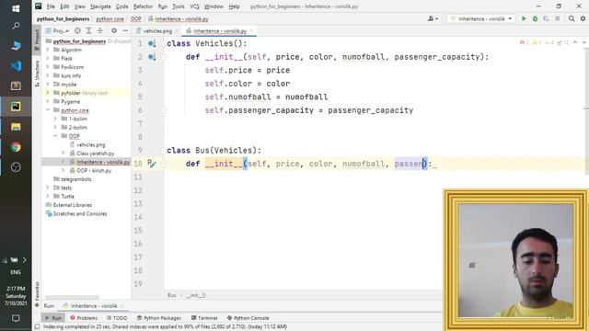Open IDE settings gear at top right

point(583,18)
